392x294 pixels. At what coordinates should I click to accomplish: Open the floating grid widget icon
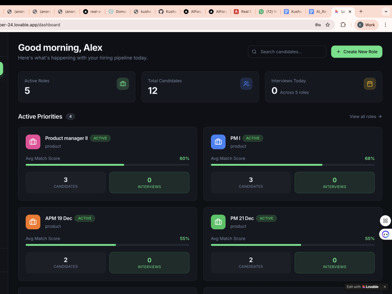pos(385,221)
